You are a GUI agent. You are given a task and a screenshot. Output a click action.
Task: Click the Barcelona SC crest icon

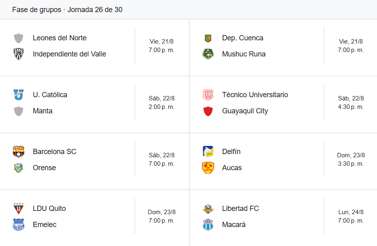click(19, 152)
